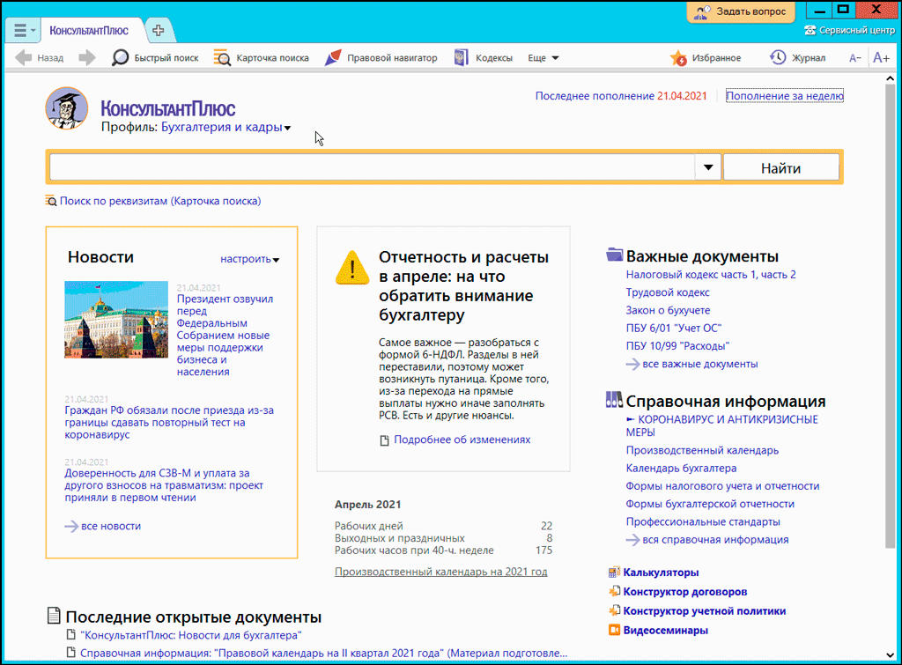Decrease font size with A- icon
The width and height of the screenshot is (902, 665).
pyautogui.click(x=855, y=57)
